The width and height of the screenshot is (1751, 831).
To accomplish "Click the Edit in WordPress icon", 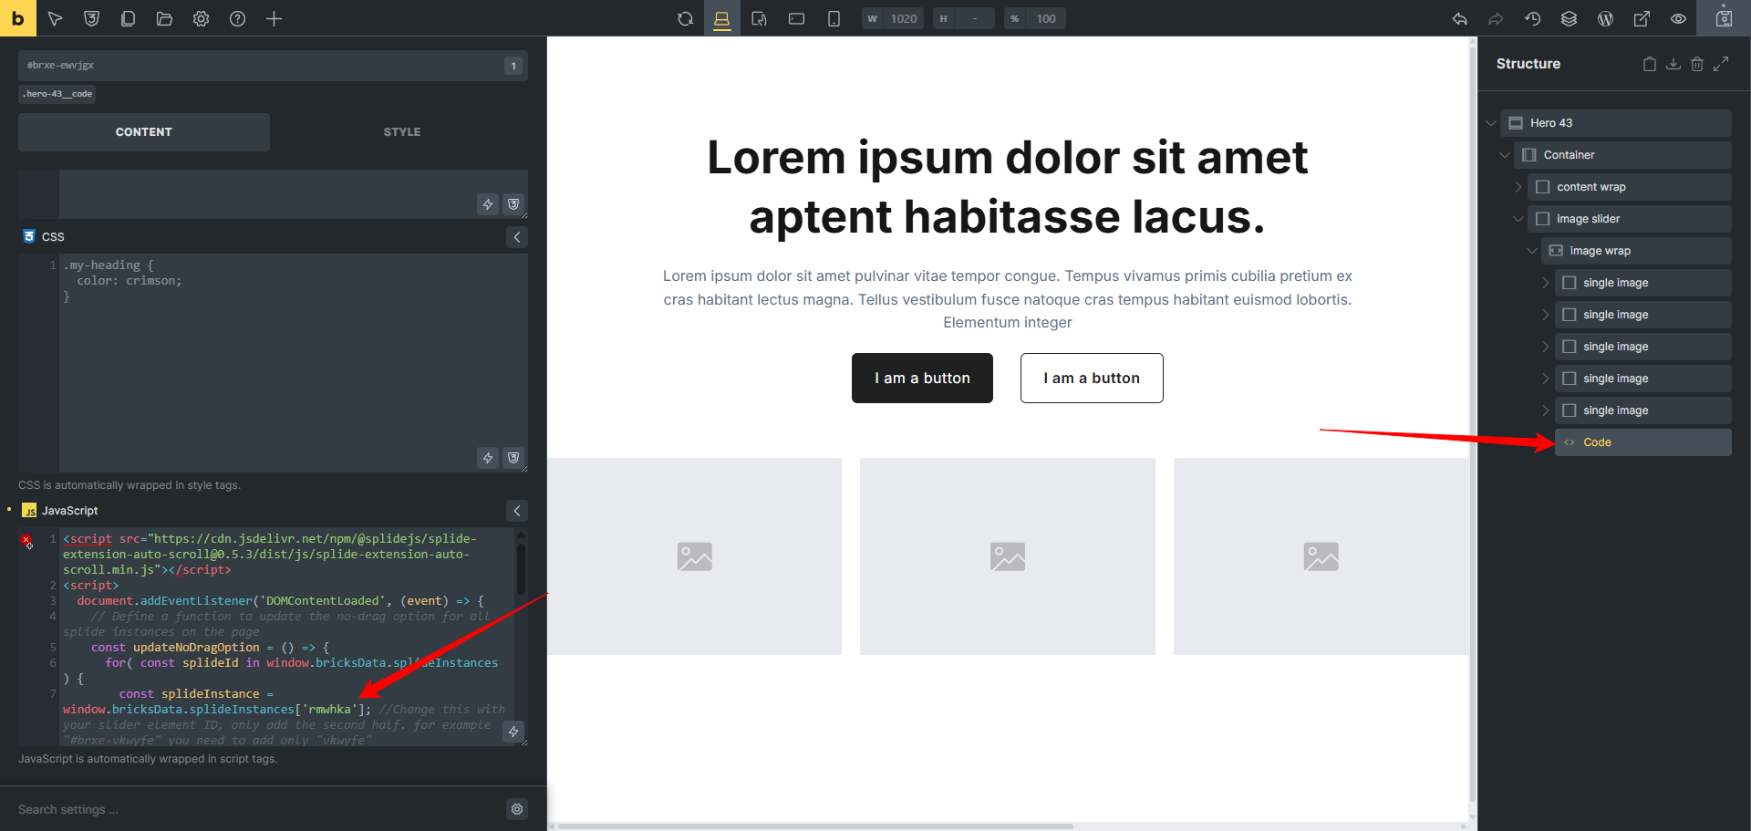I will [1605, 18].
